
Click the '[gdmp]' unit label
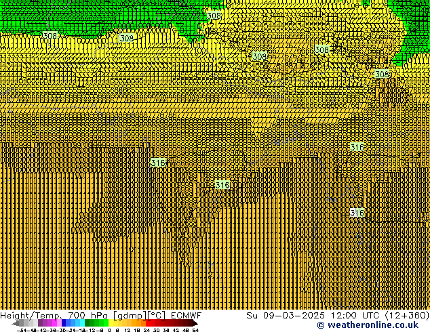[x=130, y=316]
